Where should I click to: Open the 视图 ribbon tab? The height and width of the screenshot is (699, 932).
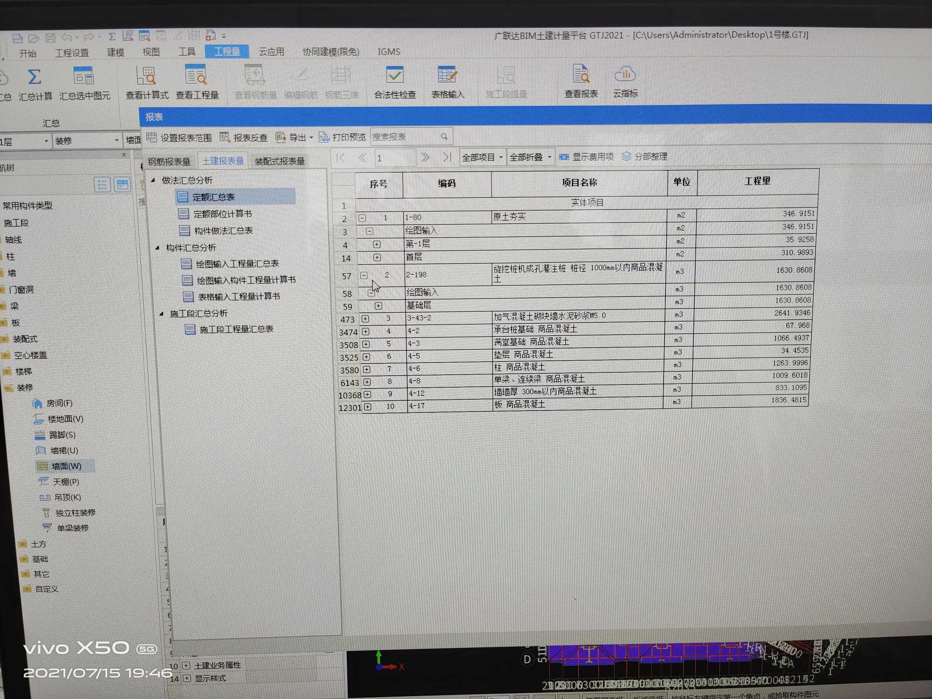151,52
